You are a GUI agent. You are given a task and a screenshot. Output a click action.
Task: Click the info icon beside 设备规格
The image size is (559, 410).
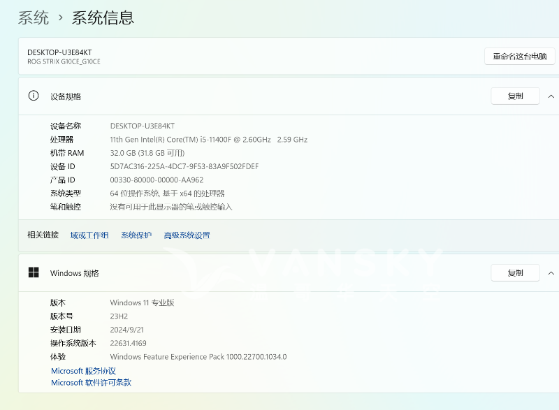[33, 96]
